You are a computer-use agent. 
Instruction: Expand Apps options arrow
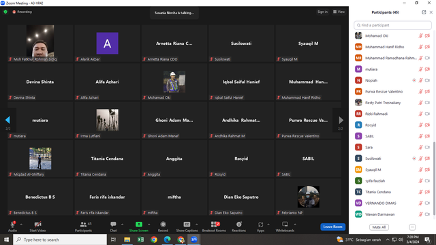[268, 224]
